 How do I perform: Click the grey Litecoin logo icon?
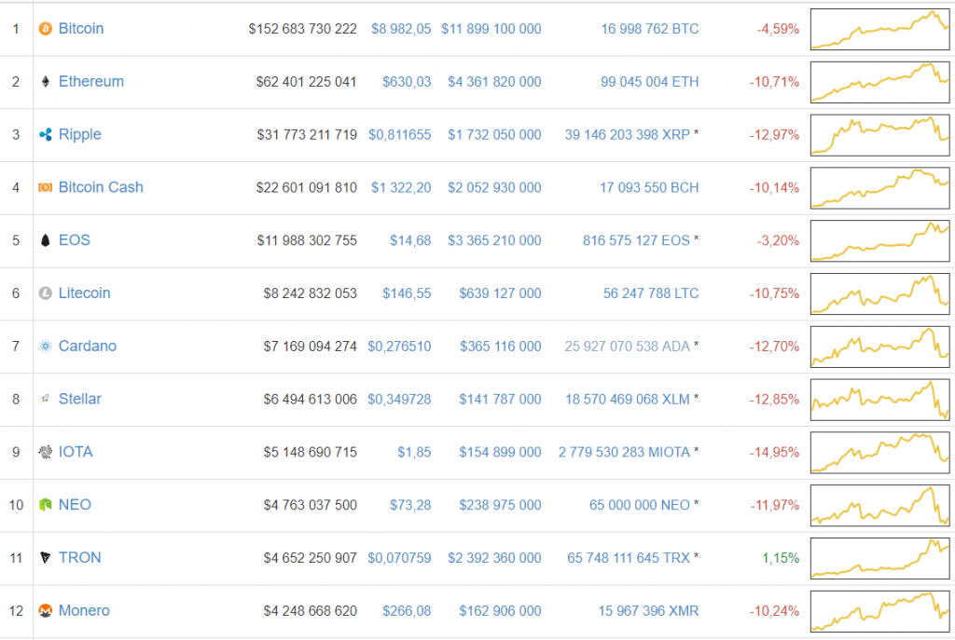tap(45, 293)
